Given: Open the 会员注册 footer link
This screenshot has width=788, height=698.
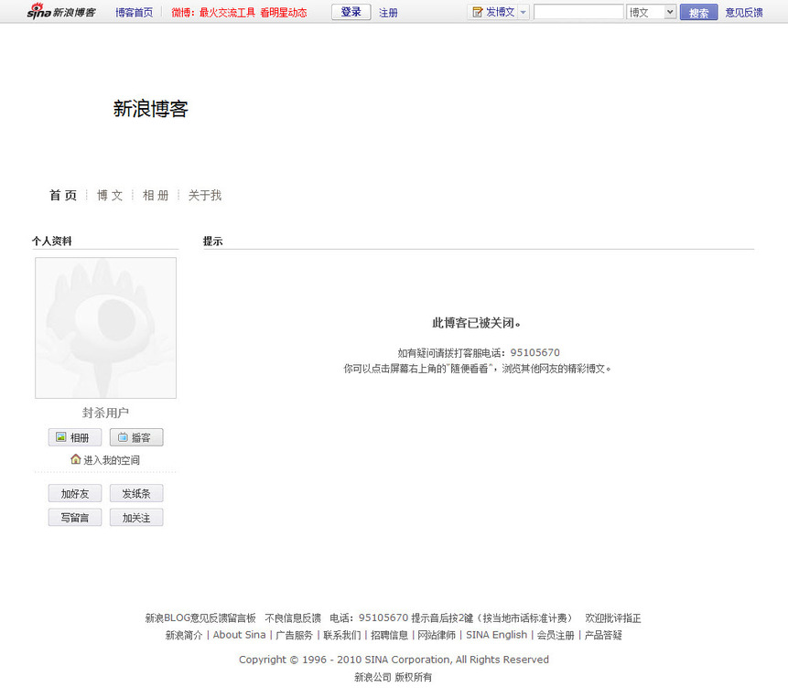Looking at the screenshot, I should (556, 635).
